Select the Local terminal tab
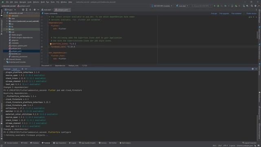 pyautogui.click(x=15, y=69)
